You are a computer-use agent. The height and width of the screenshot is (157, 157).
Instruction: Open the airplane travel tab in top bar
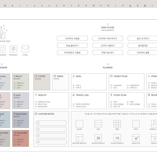pyautogui.click(x=130, y=6)
